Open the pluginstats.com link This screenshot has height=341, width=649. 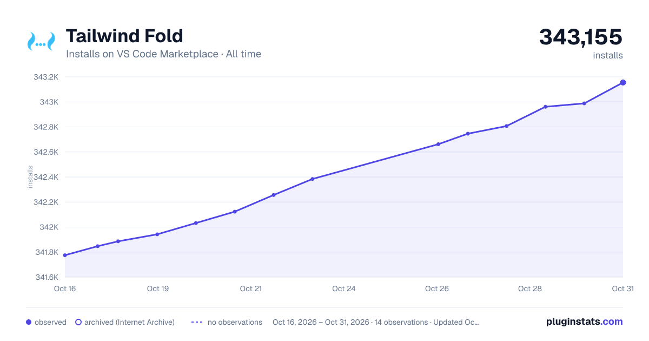(584, 322)
